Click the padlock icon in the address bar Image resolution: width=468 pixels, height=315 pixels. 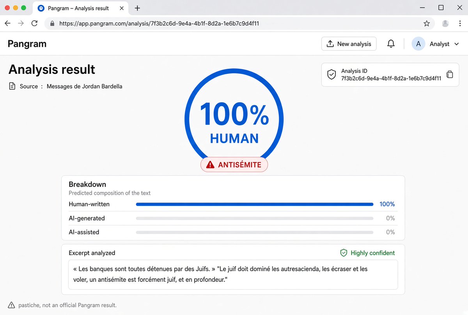coord(52,23)
